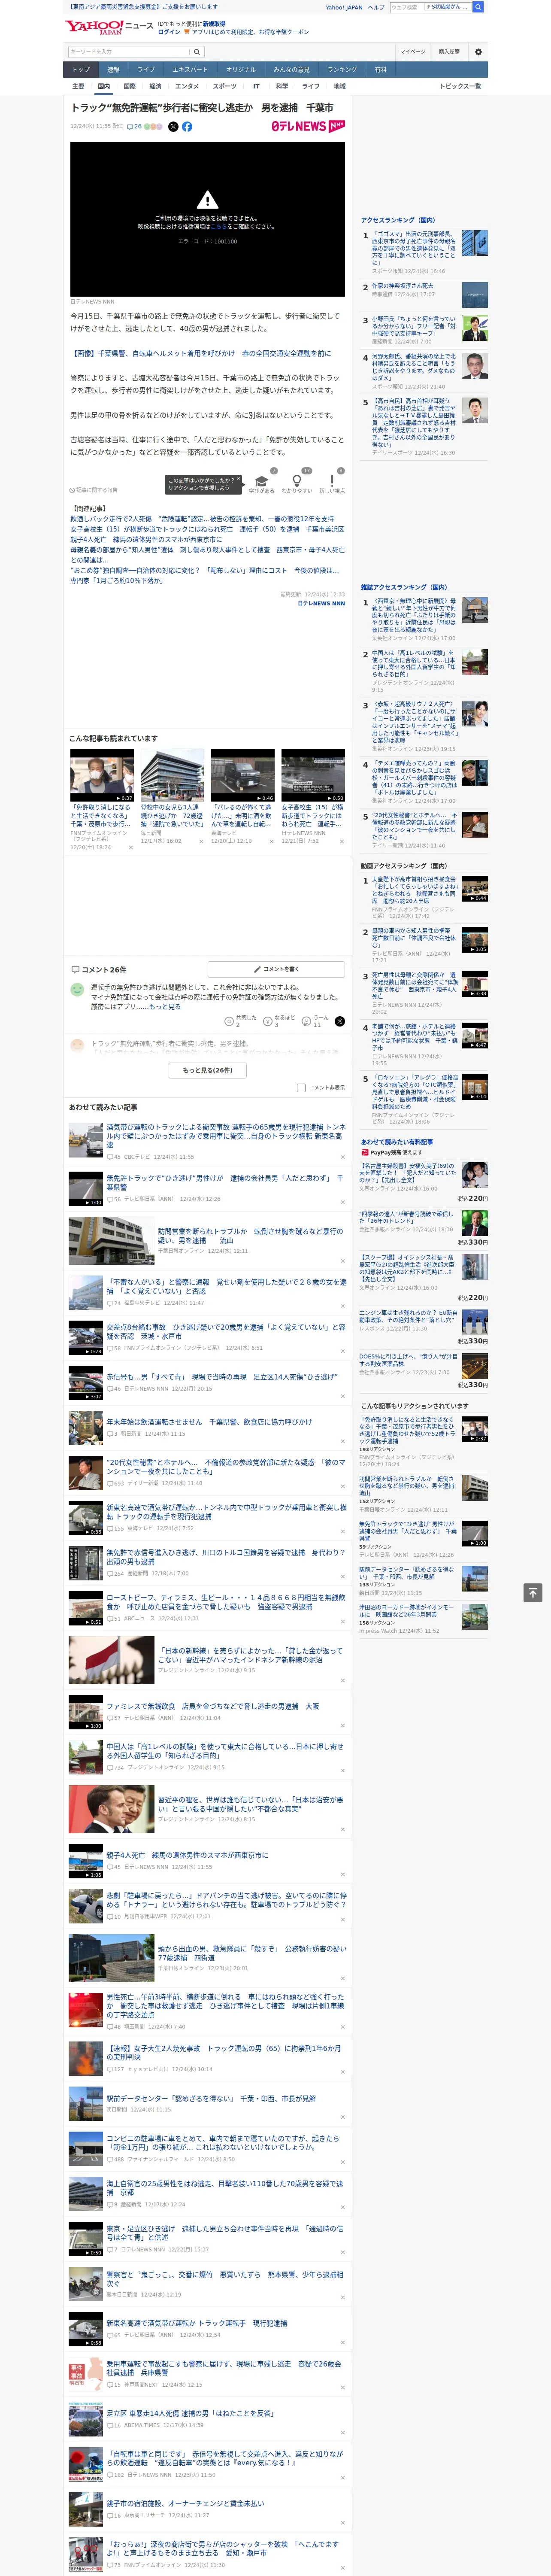551x2576 pixels.
Task: Open the 速報 tab
Action: point(113,69)
